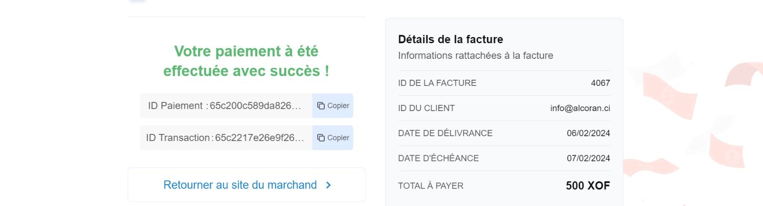This screenshot has width=763, height=206.
Task: Click the chevron arrow after Retourner au site
Action: [x=328, y=185]
